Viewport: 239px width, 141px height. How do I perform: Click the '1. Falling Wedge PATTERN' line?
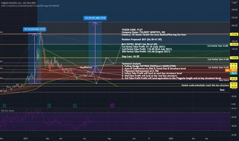click(149, 66)
